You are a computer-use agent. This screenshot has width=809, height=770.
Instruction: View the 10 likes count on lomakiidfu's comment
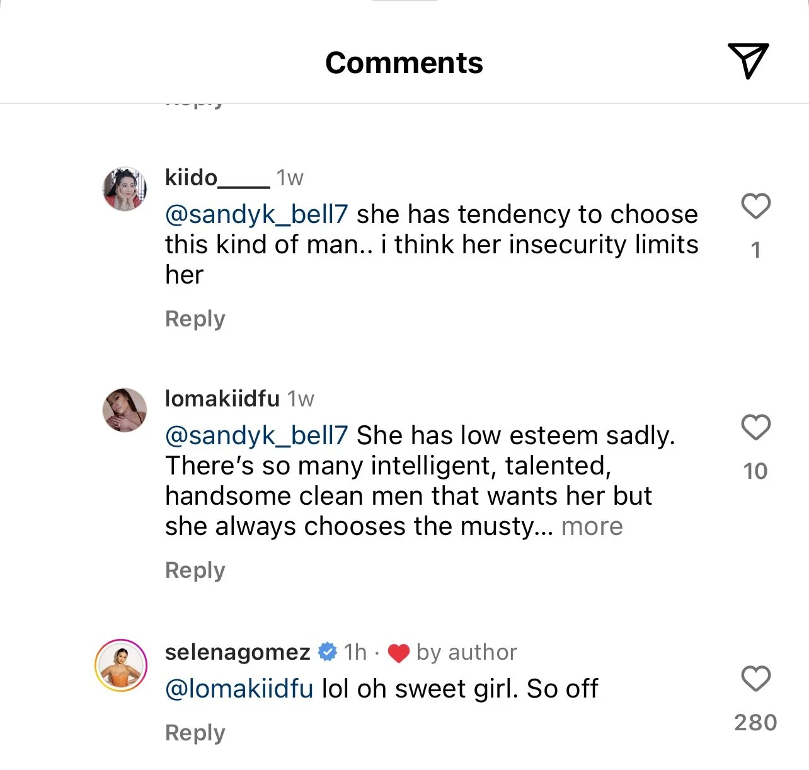[x=755, y=471]
